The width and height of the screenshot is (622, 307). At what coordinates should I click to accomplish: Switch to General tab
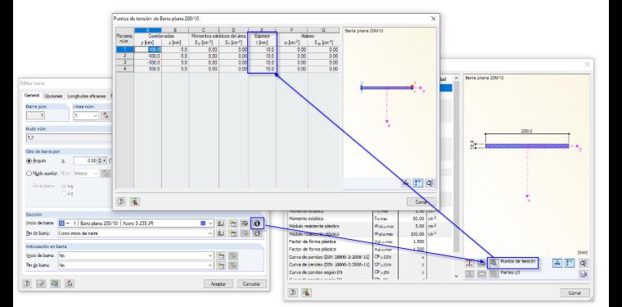point(32,96)
